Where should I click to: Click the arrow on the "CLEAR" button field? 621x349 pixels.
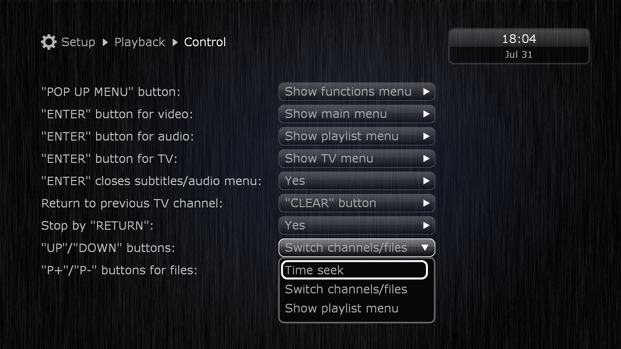tap(426, 203)
